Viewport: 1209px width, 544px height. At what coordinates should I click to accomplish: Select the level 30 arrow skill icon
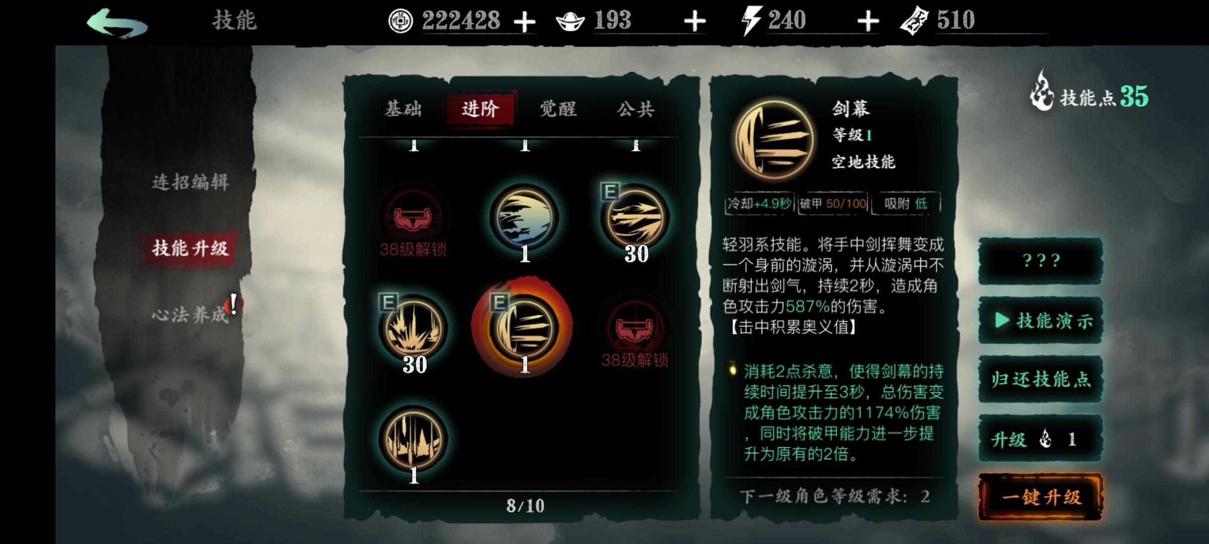pyautogui.click(x=635, y=218)
